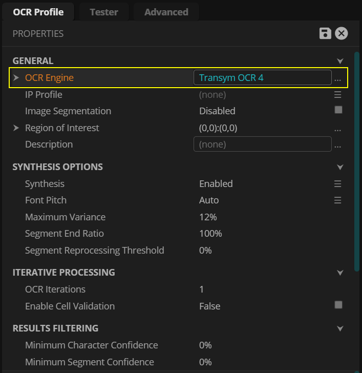
Task: Click the ellipsis next to Region of Interest
Action: click(337, 129)
